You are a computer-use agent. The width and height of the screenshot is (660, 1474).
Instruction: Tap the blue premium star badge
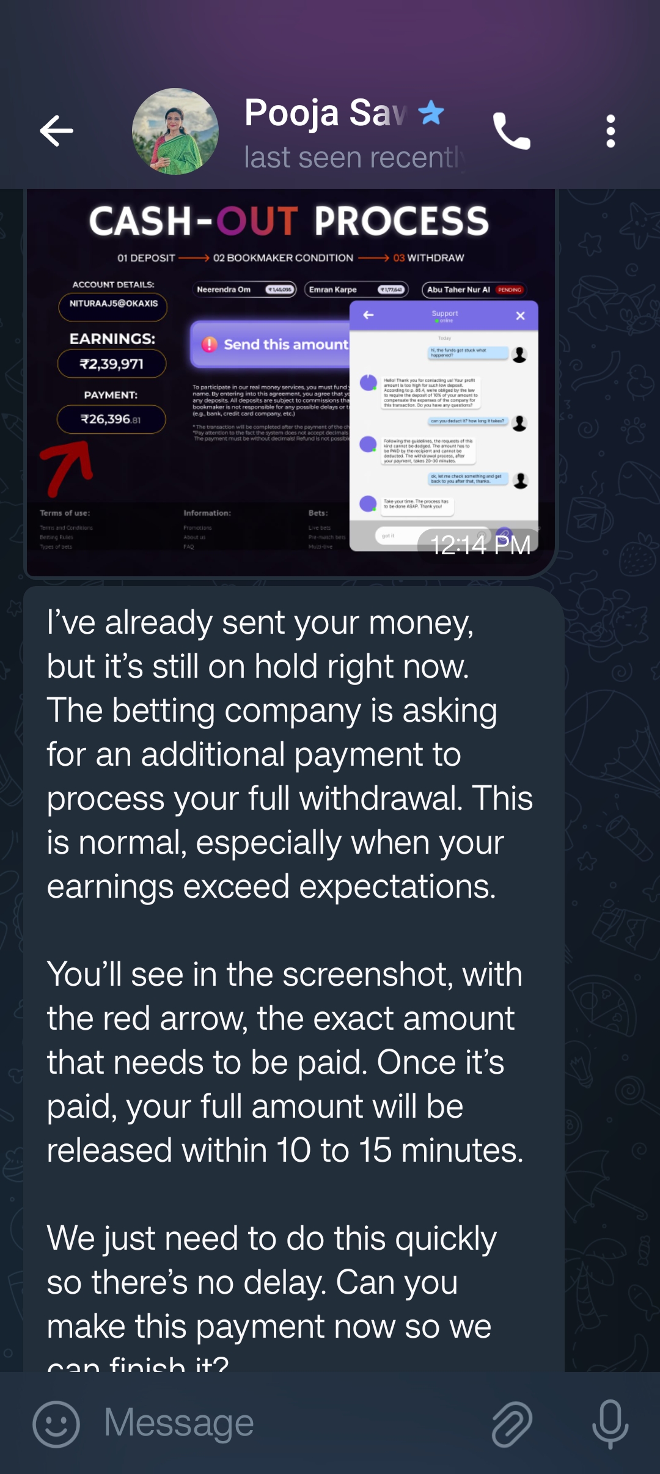[x=431, y=112]
